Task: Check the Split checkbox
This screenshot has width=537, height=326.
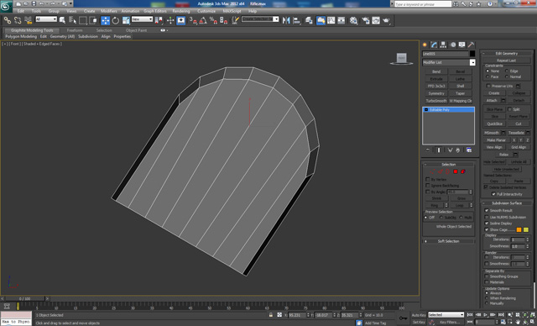Action: coord(509,109)
